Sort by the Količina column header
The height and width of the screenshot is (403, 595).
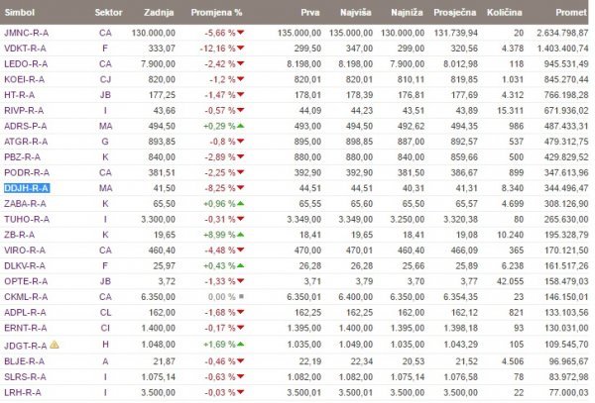[505, 13]
